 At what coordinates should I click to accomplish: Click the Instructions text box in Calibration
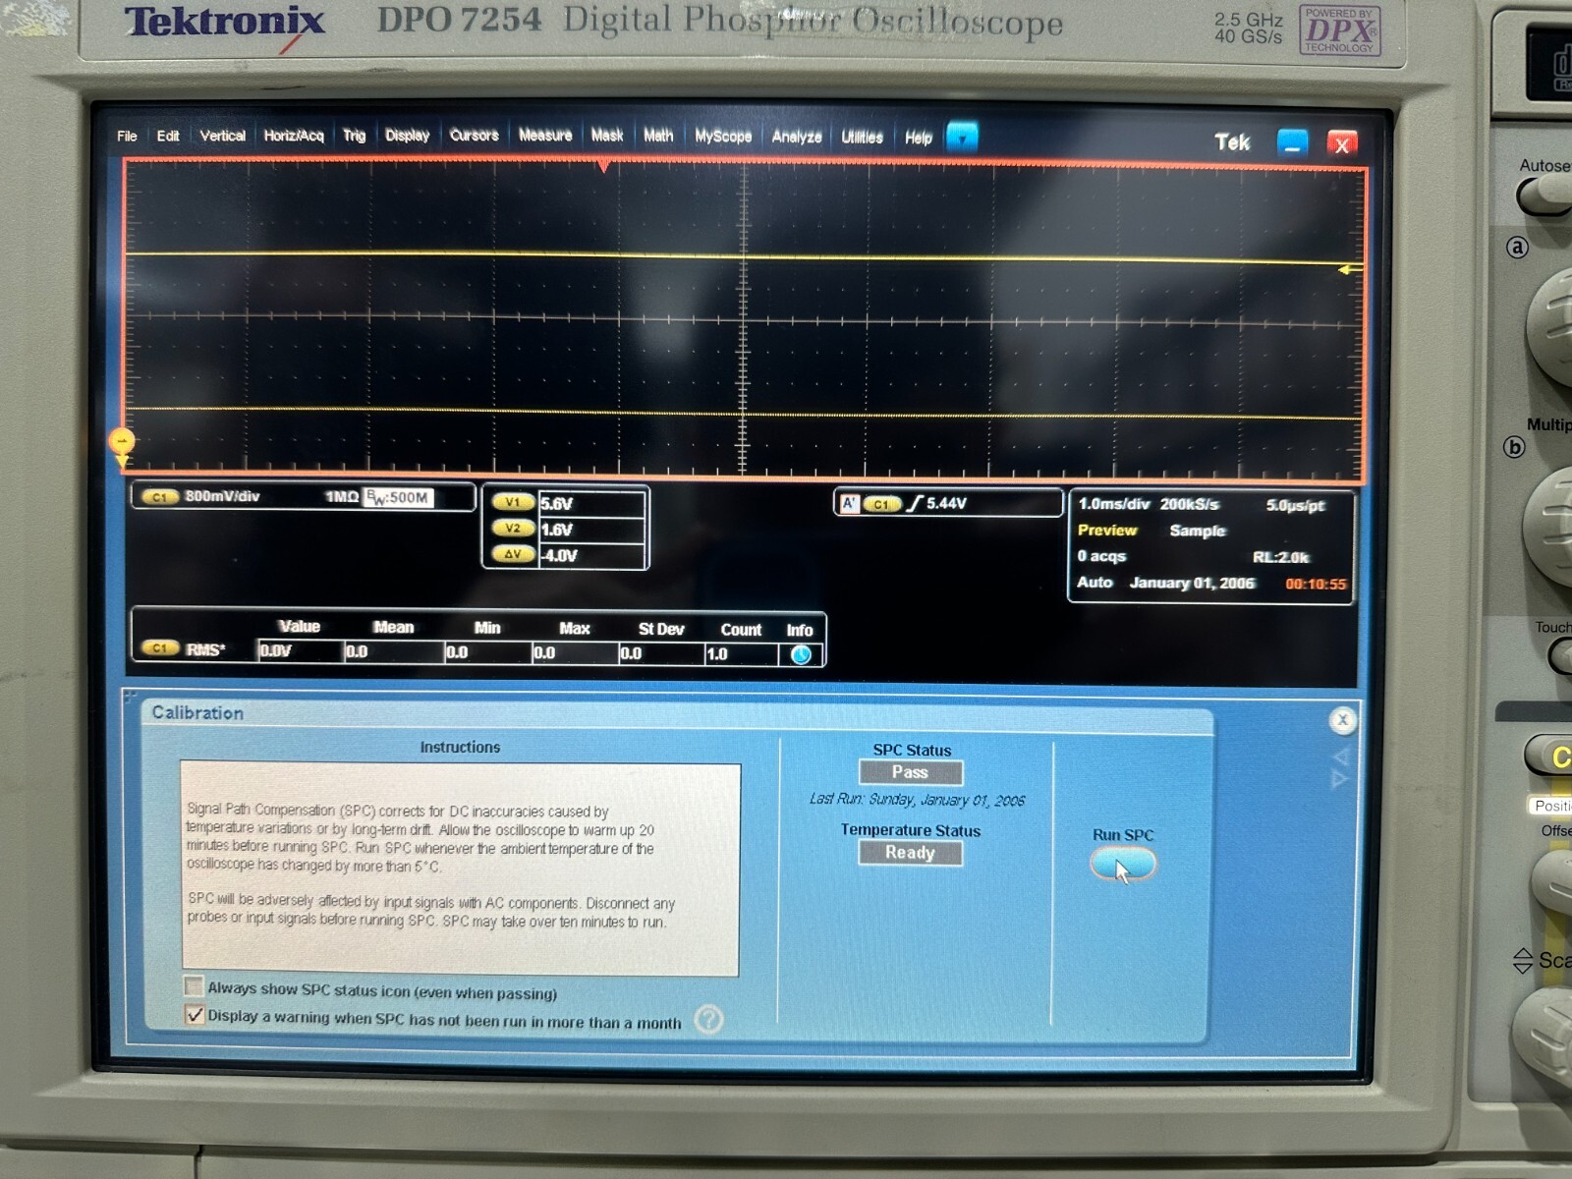pyautogui.click(x=460, y=870)
